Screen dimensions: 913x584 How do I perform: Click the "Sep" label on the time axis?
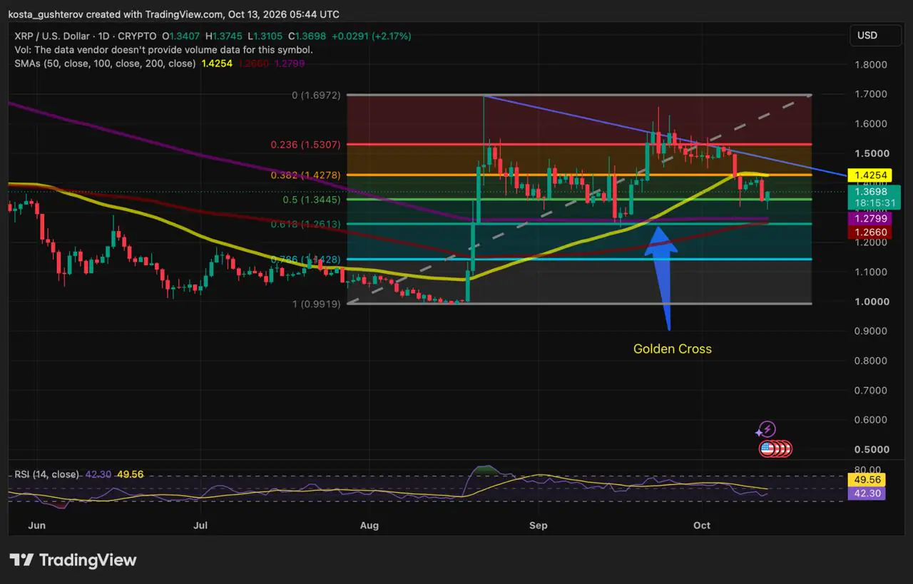click(539, 526)
